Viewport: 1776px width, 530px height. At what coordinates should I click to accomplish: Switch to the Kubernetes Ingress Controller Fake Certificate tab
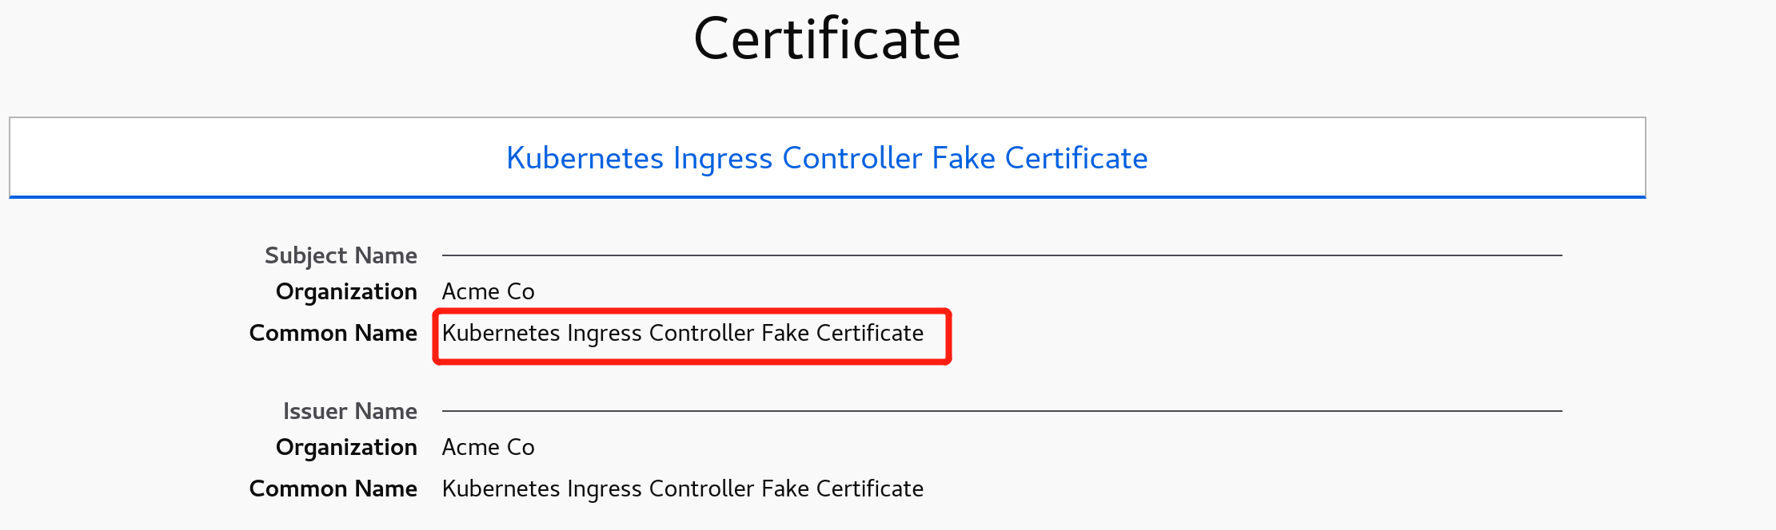coord(827,158)
